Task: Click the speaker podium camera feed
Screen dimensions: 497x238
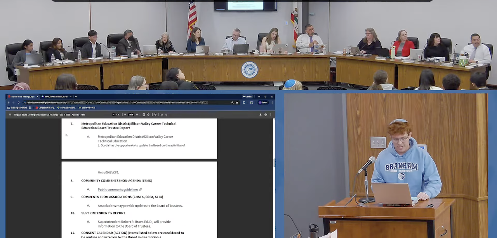Action: click(386, 166)
